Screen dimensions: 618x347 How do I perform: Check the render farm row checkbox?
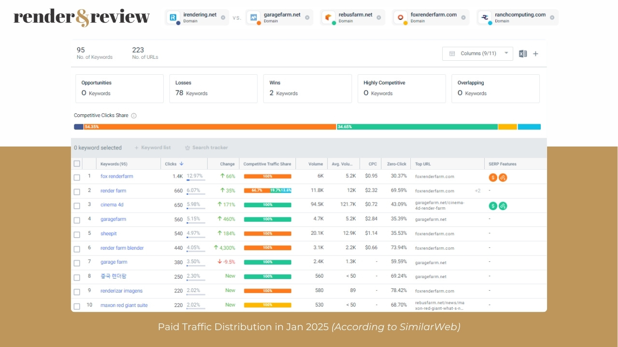77,191
